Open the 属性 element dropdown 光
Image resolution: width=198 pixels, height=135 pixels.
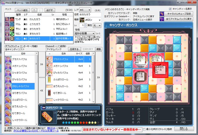point(97,26)
